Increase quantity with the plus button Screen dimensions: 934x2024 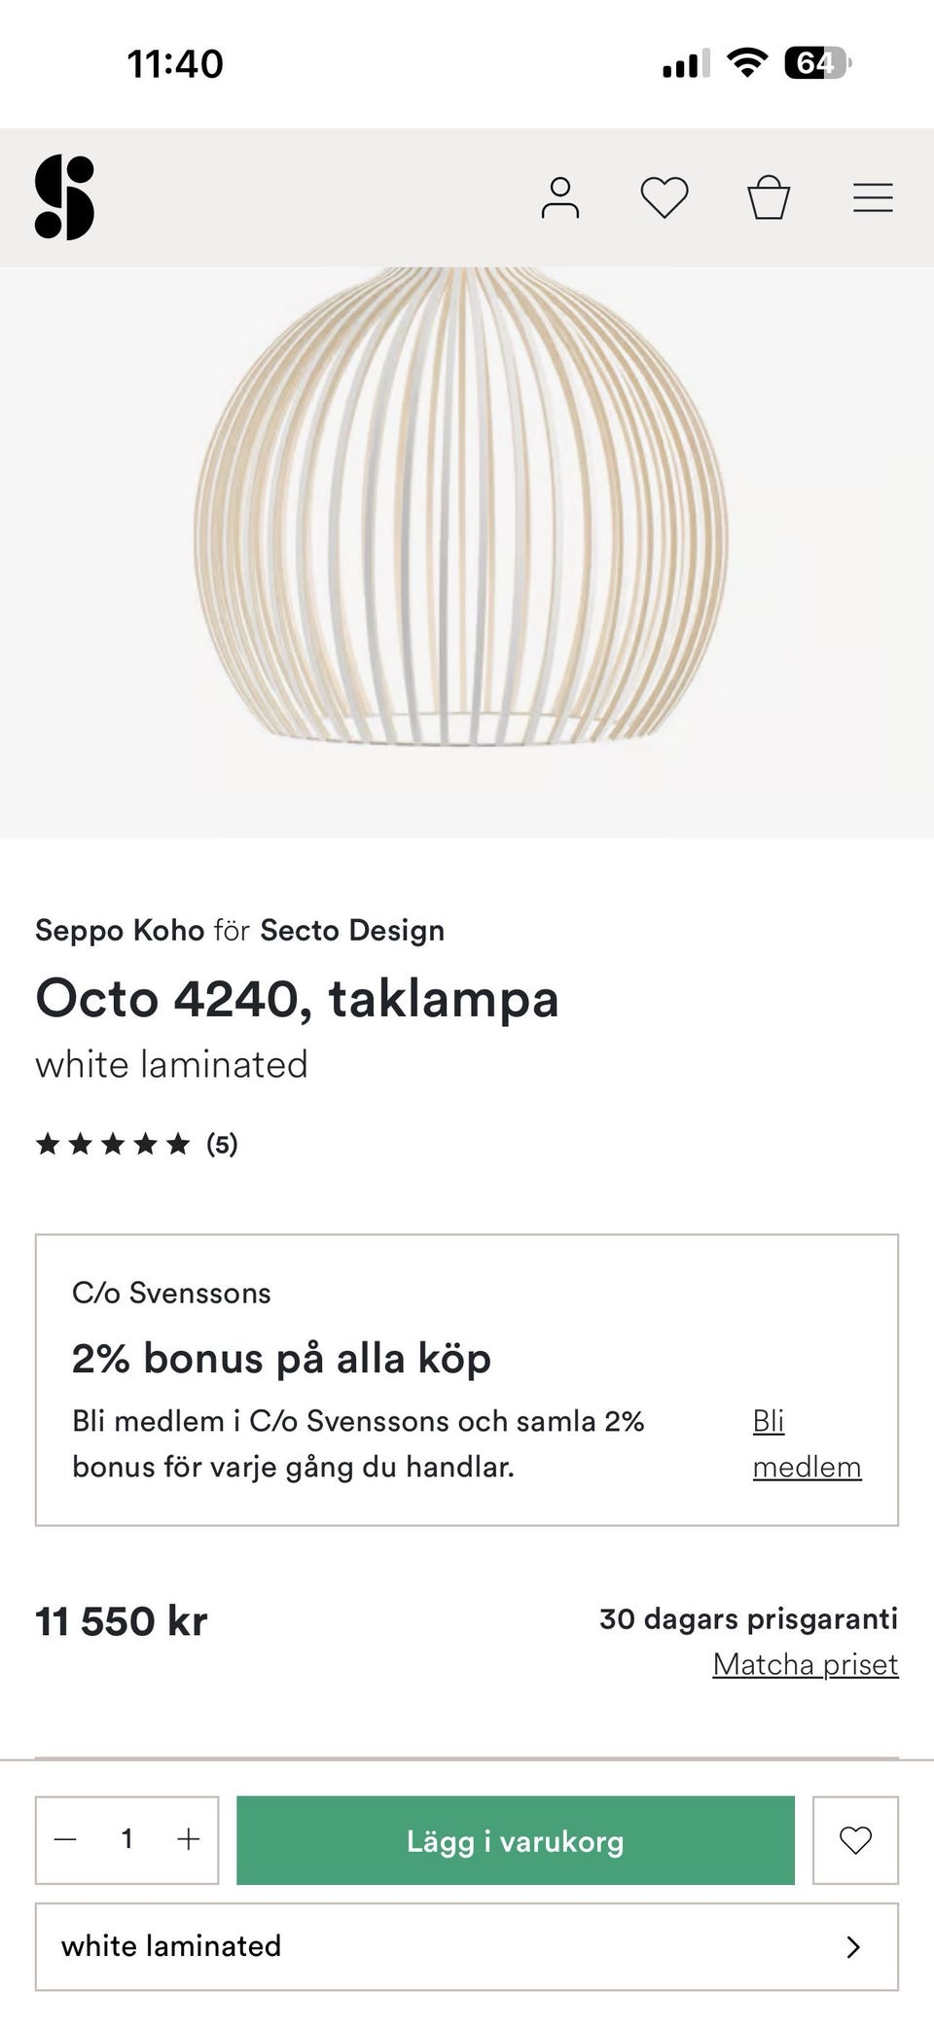(188, 1839)
